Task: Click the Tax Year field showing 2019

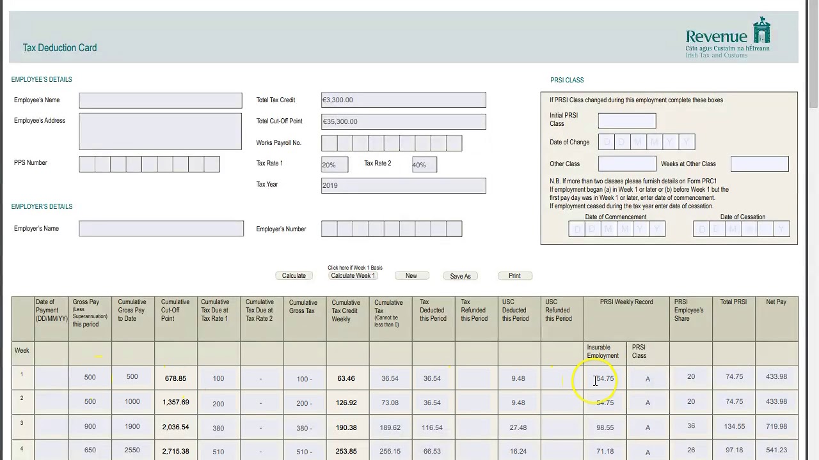Action: 404,185
